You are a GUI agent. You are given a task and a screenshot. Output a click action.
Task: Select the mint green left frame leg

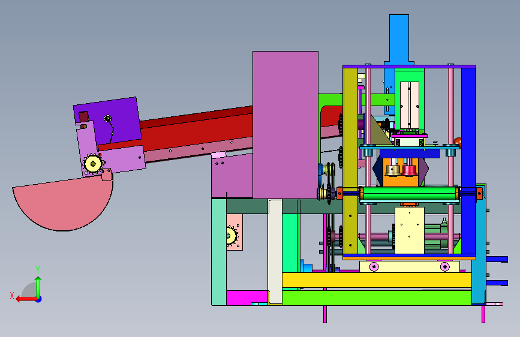tap(219, 252)
